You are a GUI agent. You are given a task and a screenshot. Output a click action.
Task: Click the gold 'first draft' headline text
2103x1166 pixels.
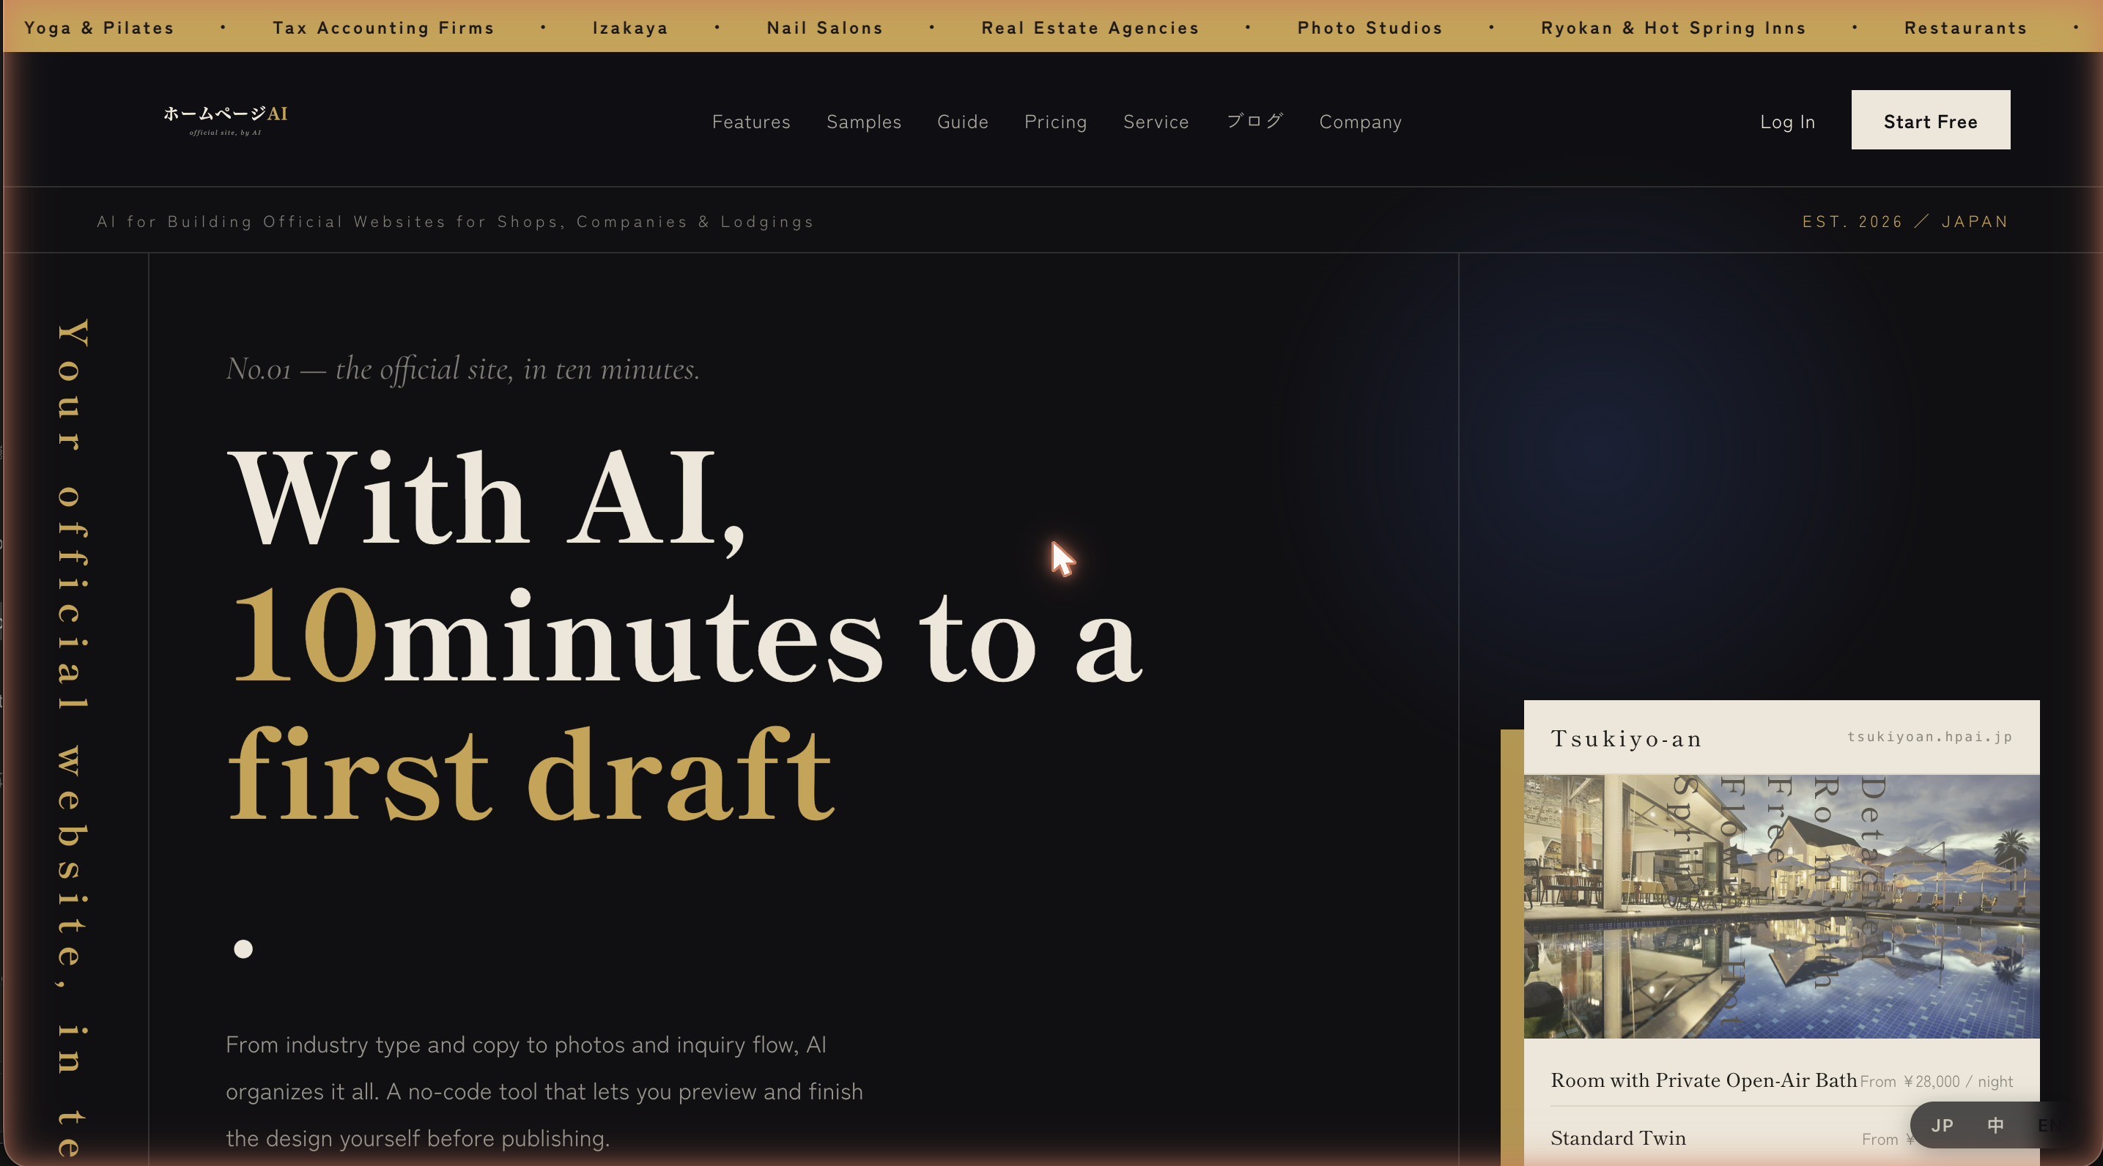click(531, 773)
